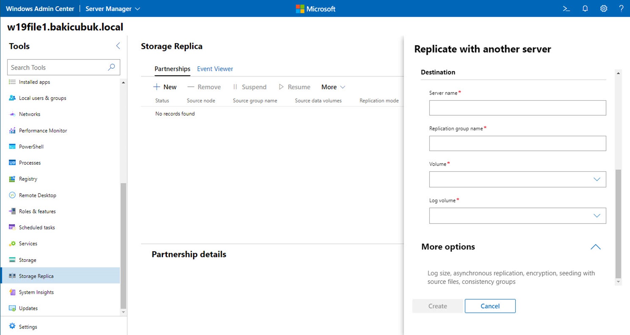Open help question mark icon

(x=621, y=9)
